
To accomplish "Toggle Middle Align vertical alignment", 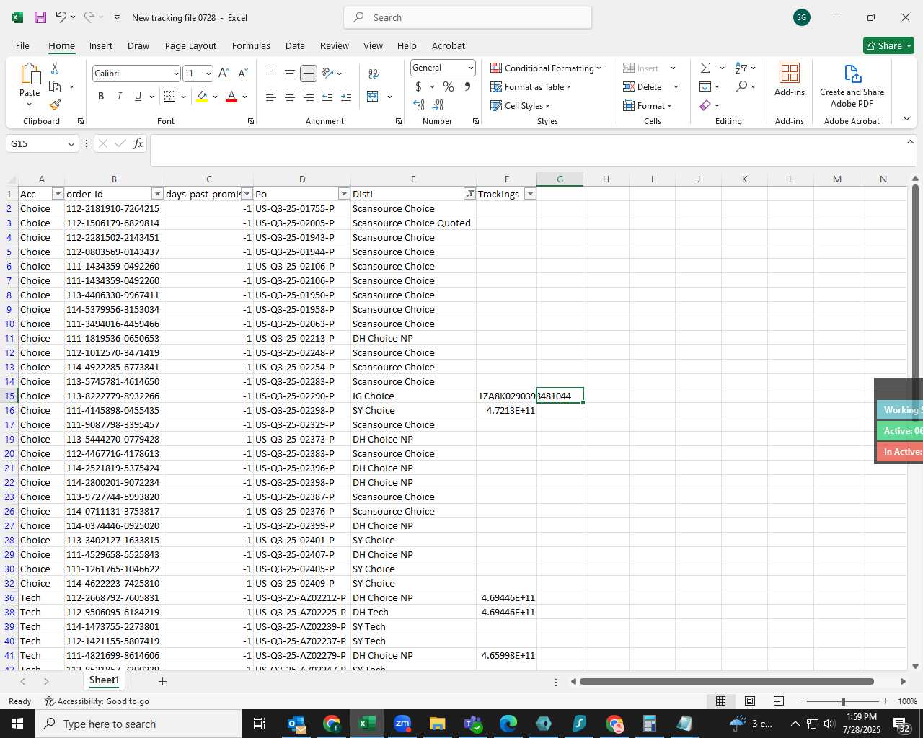I will [290, 73].
